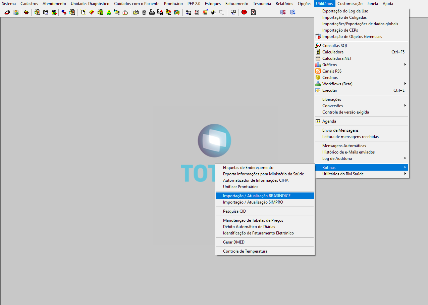The image size is (428, 305).
Task: Expand Utilitários do RM Saúde submenu
Action: pyautogui.click(x=362, y=174)
